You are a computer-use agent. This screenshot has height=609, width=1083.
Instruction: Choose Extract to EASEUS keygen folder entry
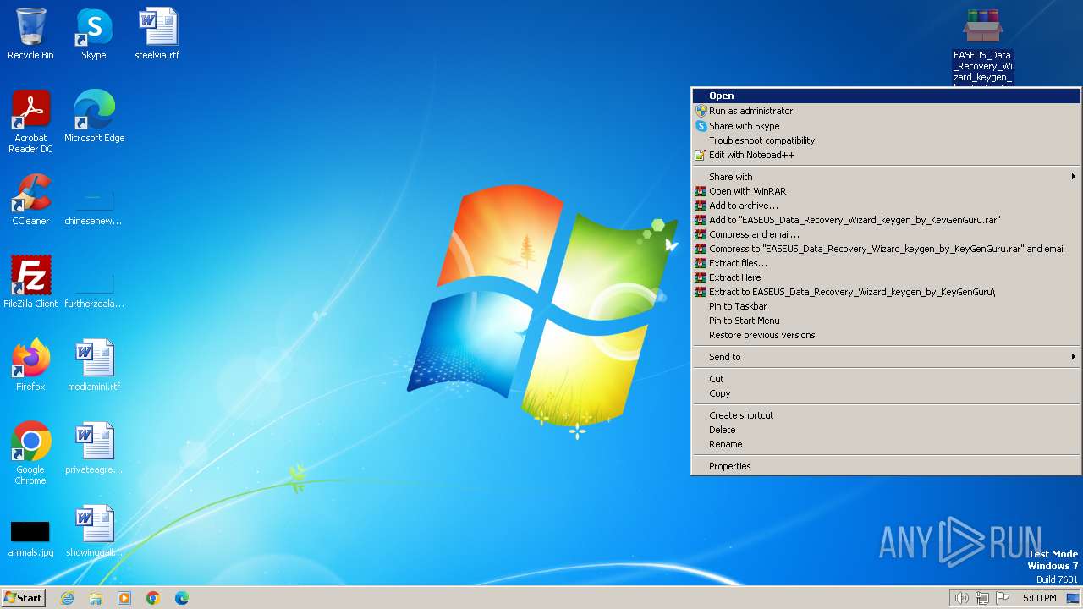click(886, 292)
